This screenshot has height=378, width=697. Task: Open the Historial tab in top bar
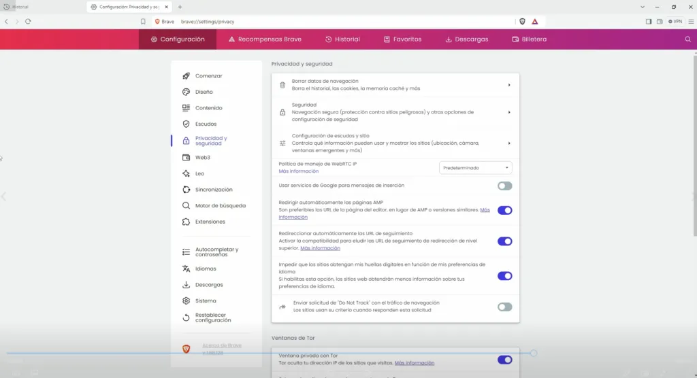click(342, 39)
